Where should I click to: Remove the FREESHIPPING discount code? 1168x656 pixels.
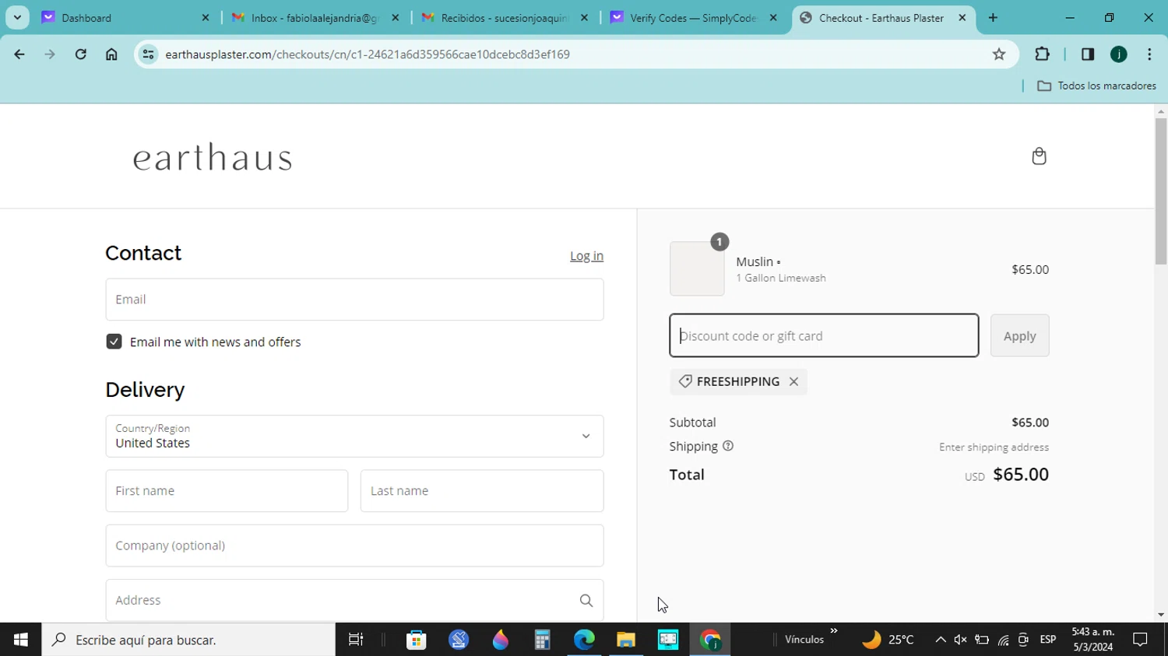coord(793,381)
